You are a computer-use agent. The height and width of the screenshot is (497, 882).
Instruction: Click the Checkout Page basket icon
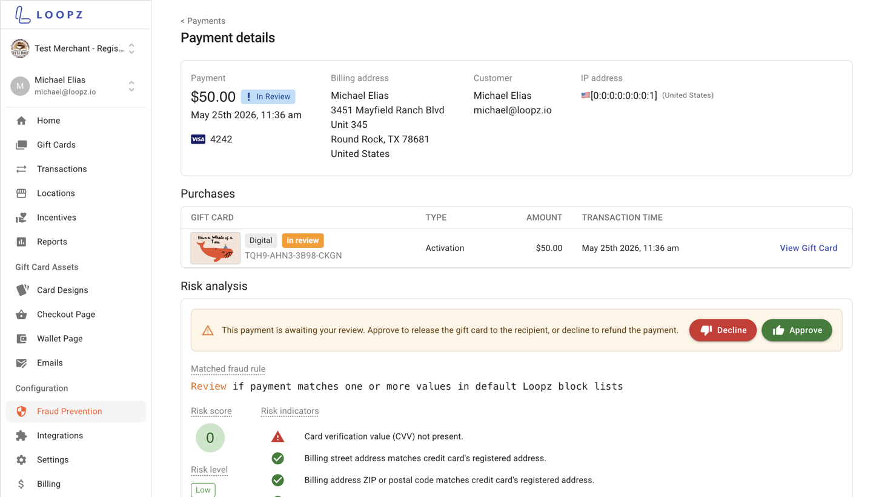pyautogui.click(x=21, y=314)
